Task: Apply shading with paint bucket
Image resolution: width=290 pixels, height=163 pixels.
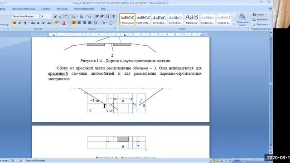Action: pos(103,23)
